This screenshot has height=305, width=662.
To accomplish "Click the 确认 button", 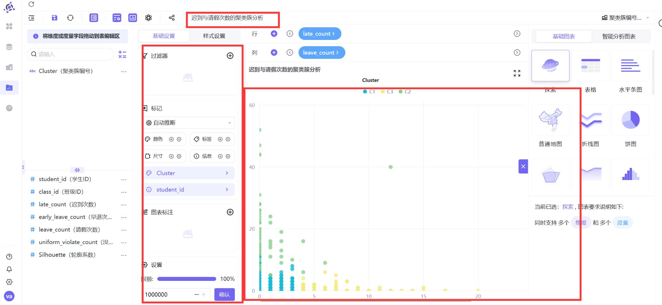I will coord(224,295).
